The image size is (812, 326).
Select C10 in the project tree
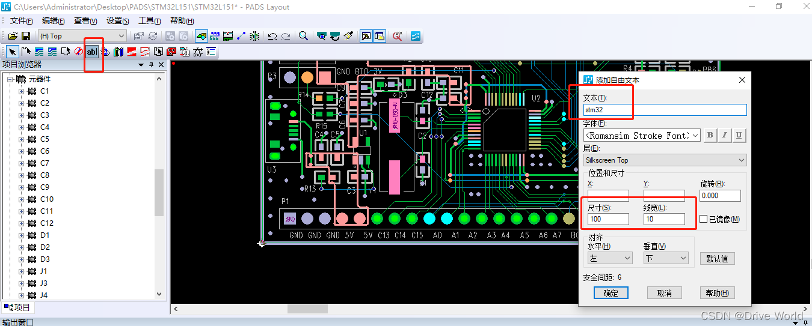[47, 199]
